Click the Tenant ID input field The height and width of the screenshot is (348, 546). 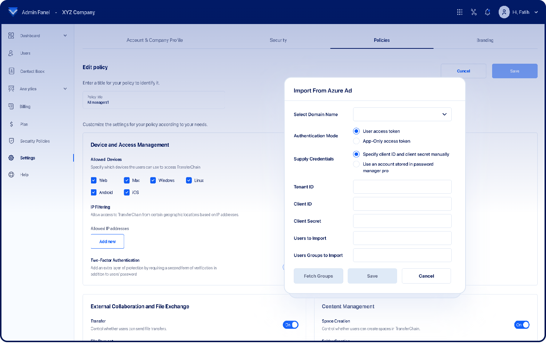pos(402,187)
